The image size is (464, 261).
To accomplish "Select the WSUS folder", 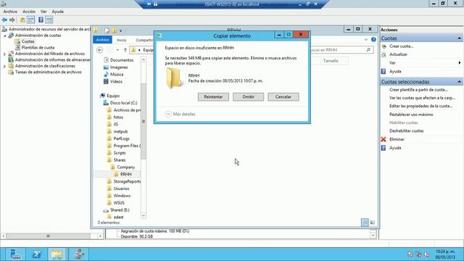I will tap(119, 203).
